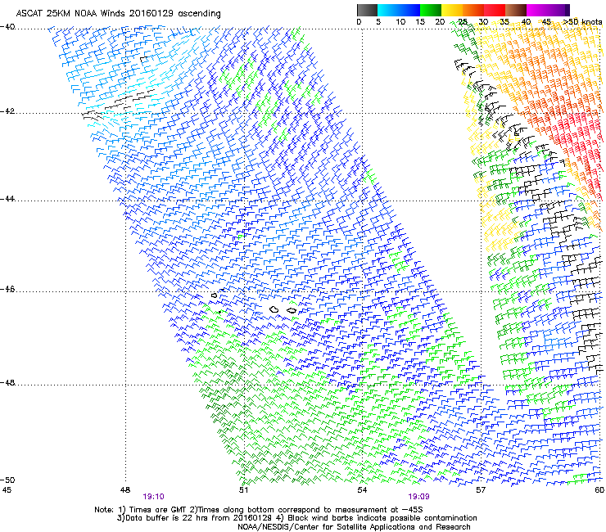Click the '54' longitude axis label

(362, 490)
